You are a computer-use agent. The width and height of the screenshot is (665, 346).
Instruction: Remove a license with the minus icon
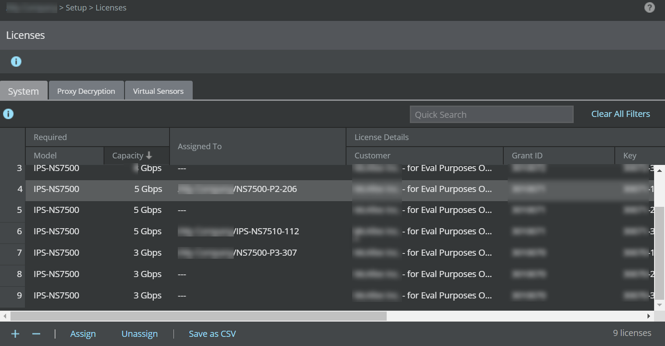pyautogui.click(x=36, y=334)
